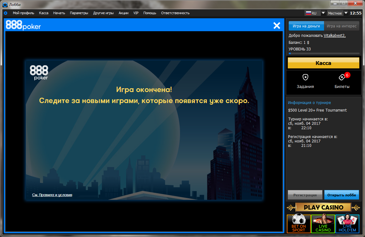The height and width of the screenshot is (237, 365).
Task: Expand the Местное time zone dropdown arrow
Action: pos(346,13)
